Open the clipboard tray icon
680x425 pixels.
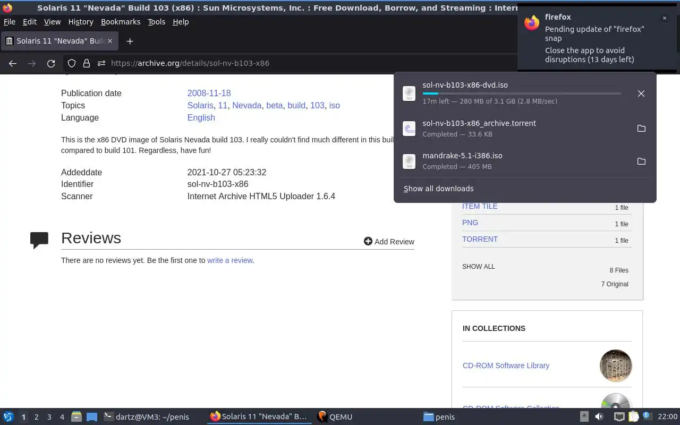click(633, 416)
